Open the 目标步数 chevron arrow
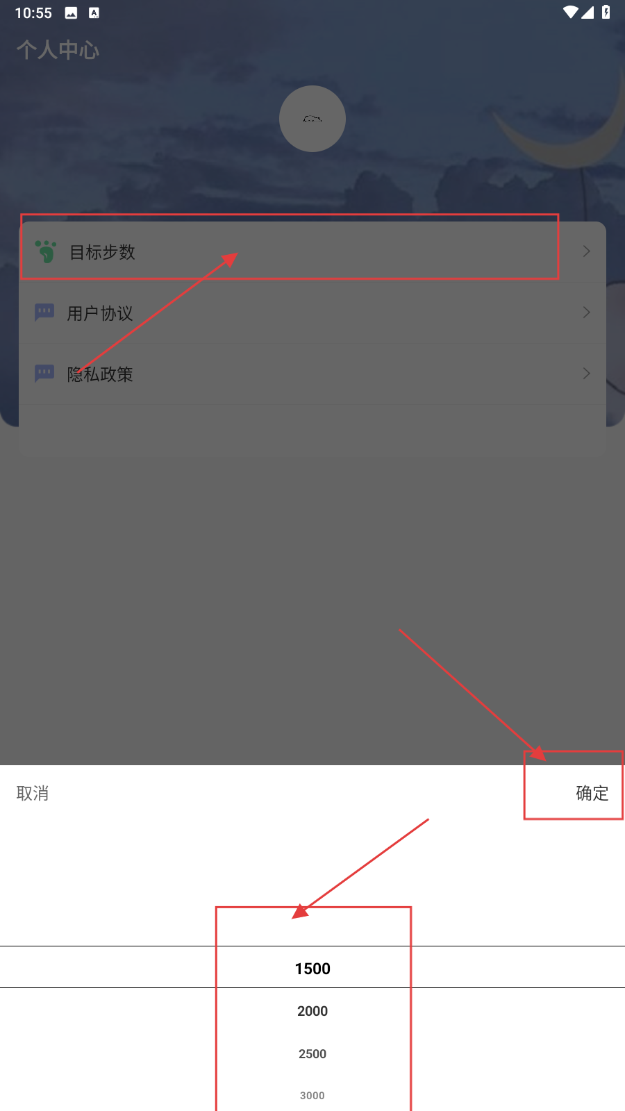The height and width of the screenshot is (1111, 625). (587, 251)
